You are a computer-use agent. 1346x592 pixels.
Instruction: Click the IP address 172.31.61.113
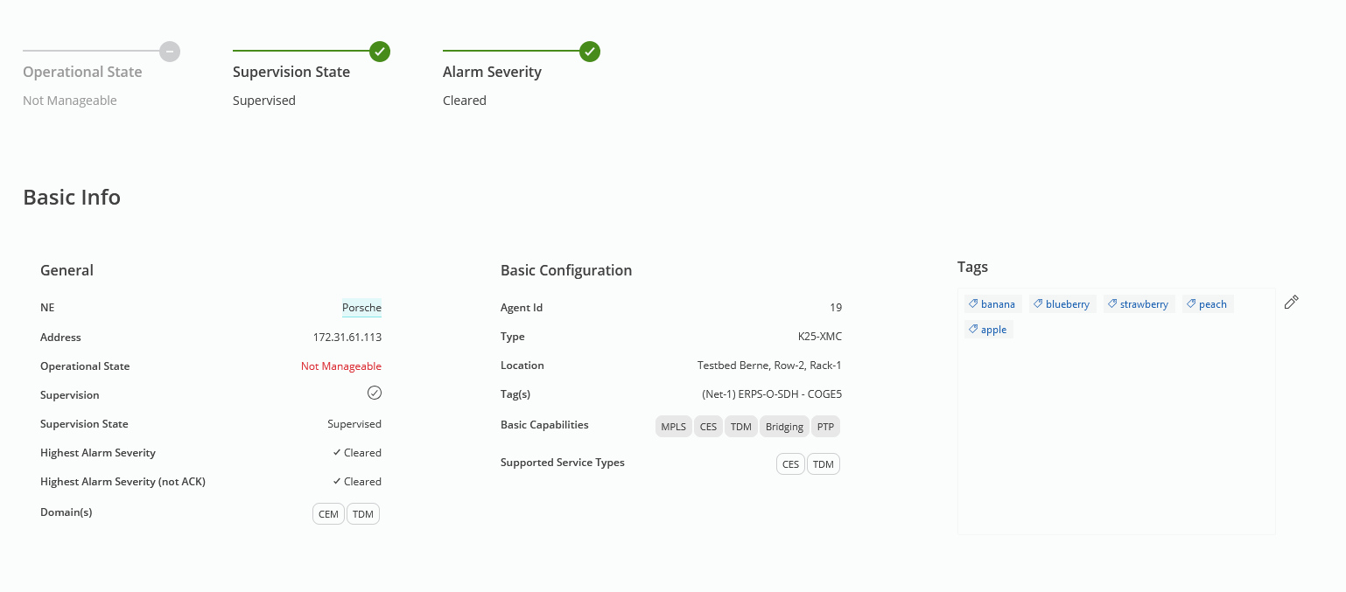[347, 338]
